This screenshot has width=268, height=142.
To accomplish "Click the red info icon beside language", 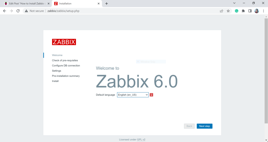I will click(152, 95).
